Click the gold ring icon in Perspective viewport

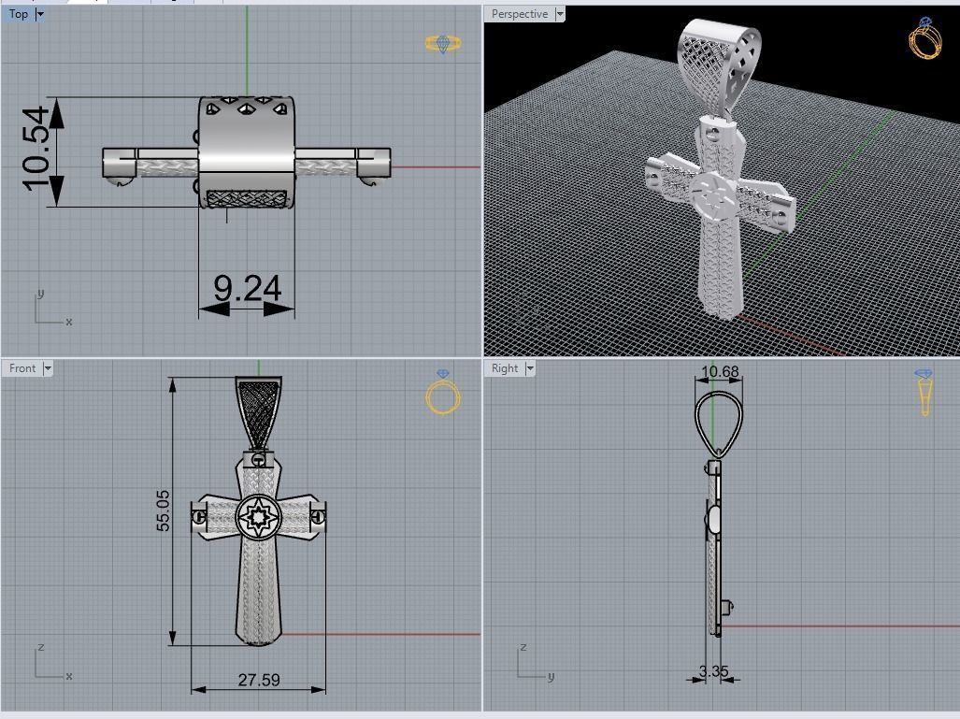coord(925,38)
